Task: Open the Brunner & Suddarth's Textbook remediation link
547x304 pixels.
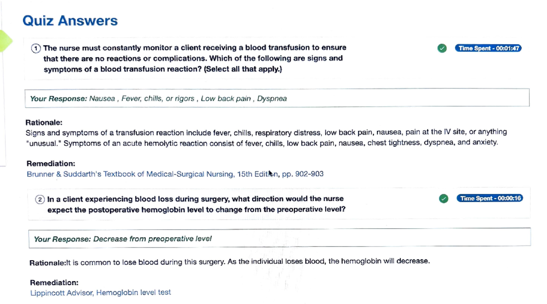Action: tap(175, 174)
